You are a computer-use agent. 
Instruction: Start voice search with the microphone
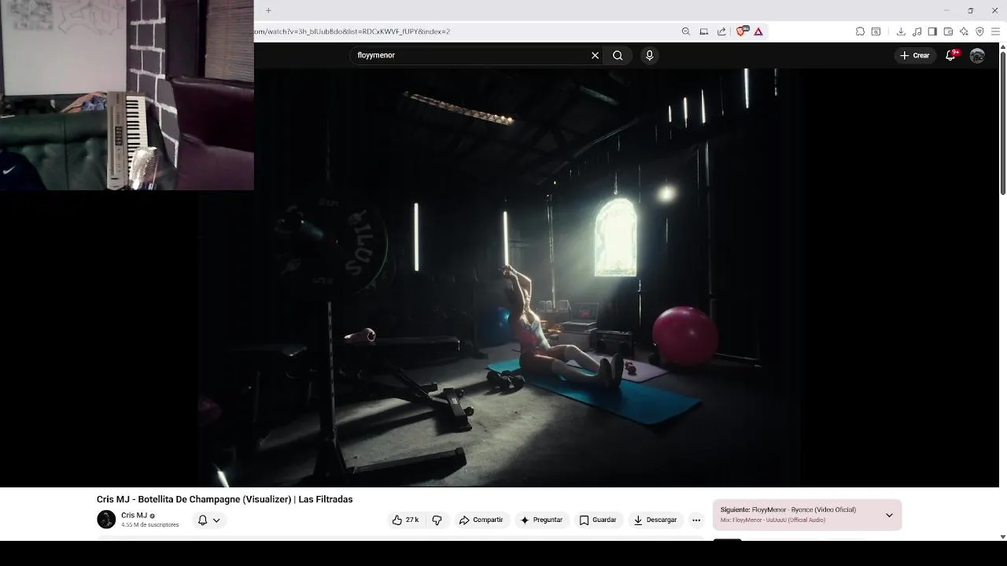[x=649, y=55]
